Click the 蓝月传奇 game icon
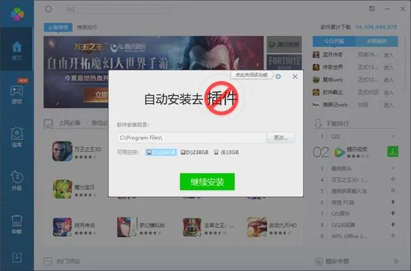Screen dimensions: 411x271 click(x=316, y=55)
